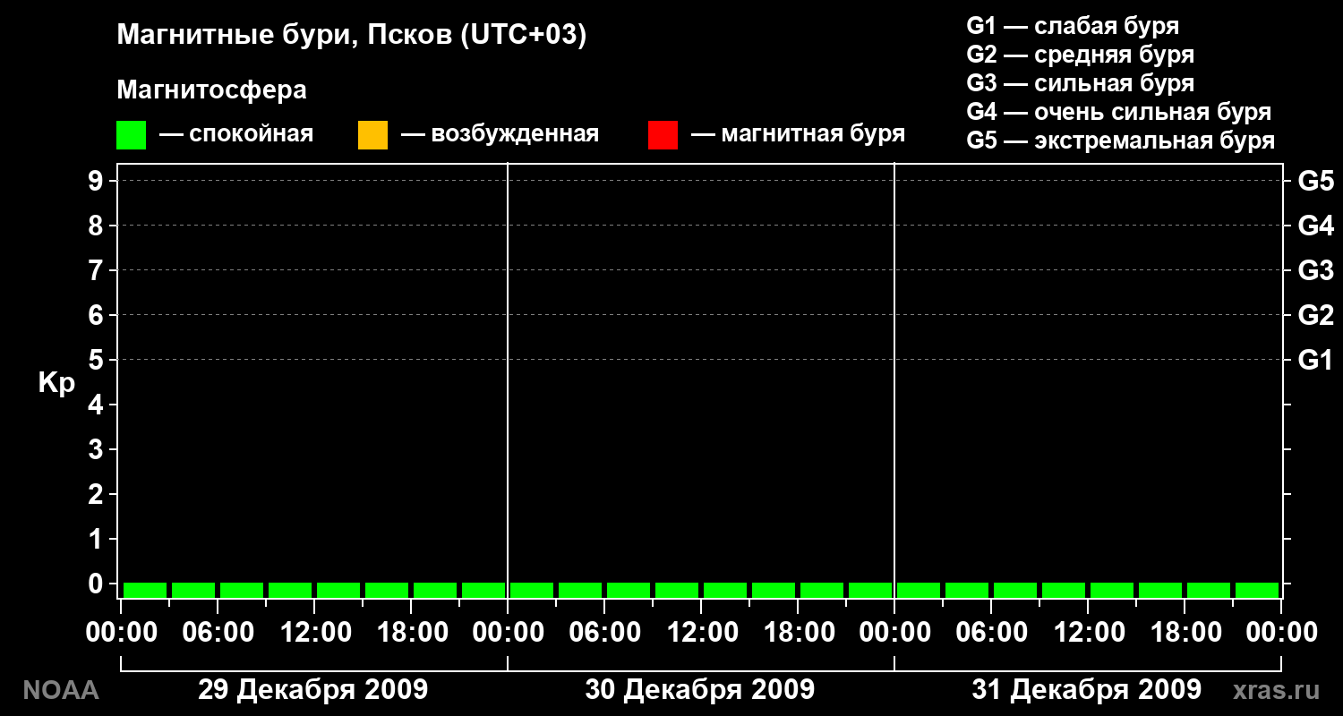Viewport: 1343px width, 716px height.
Task: Click the last green bar of 31 December
Action: click(1257, 591)
